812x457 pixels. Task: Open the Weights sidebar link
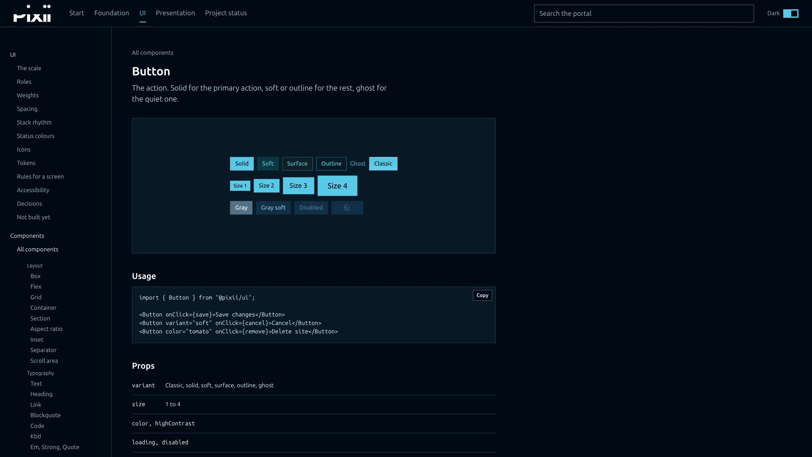pos(28,95)
